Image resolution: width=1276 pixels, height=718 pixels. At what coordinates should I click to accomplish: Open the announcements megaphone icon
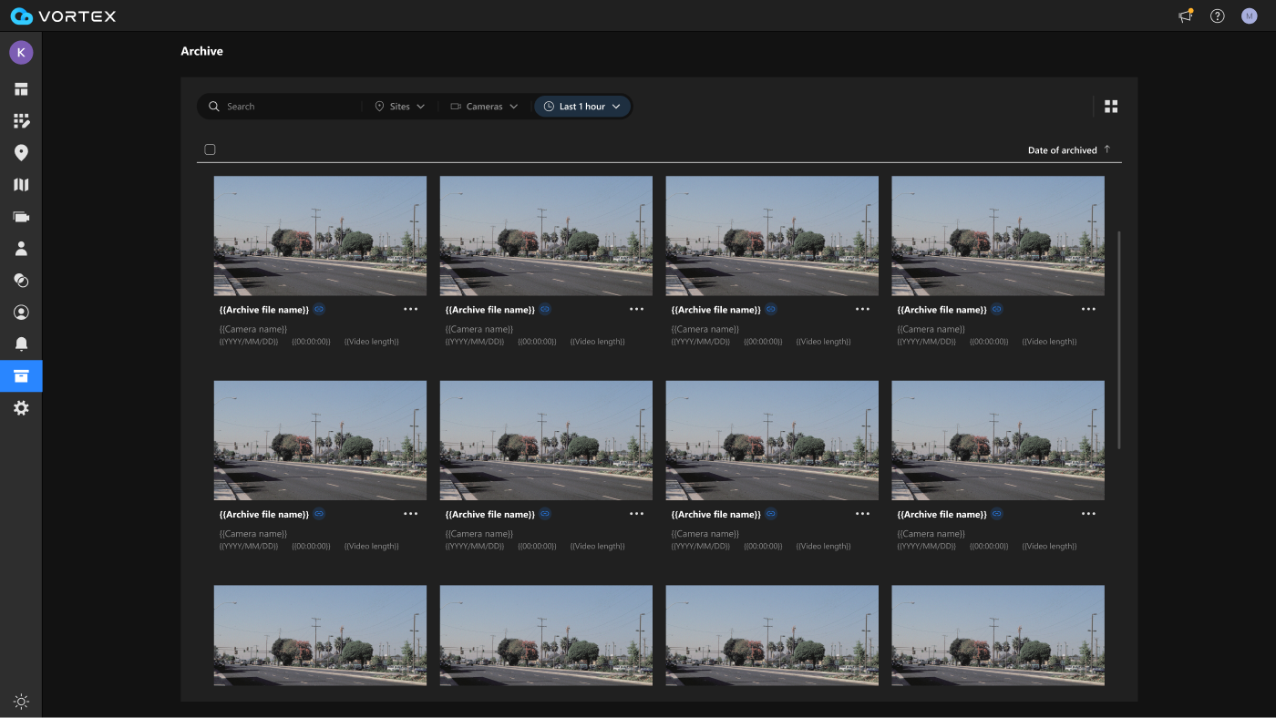point(1185,15)
